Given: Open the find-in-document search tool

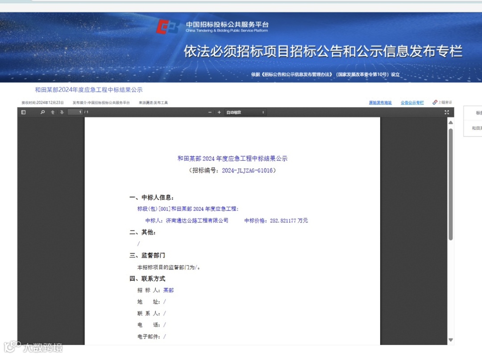Looking at the screenshot, I should pos(42,112).
